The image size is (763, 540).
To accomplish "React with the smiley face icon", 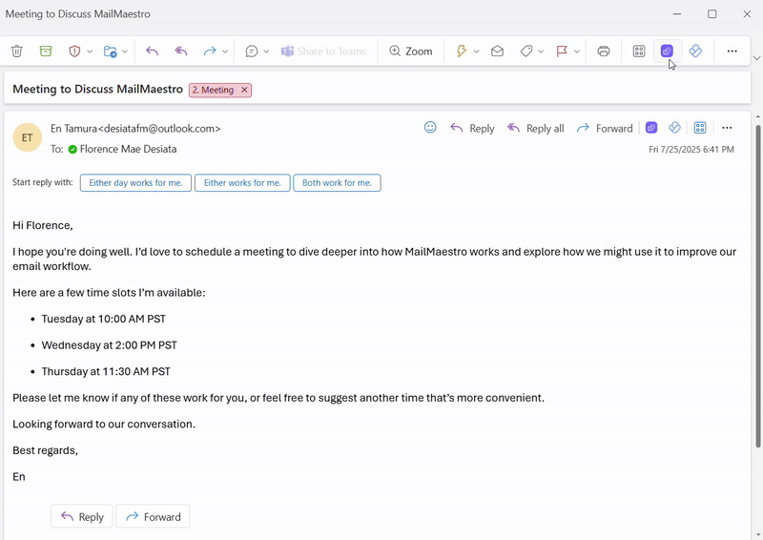I will tap(430, 128).
